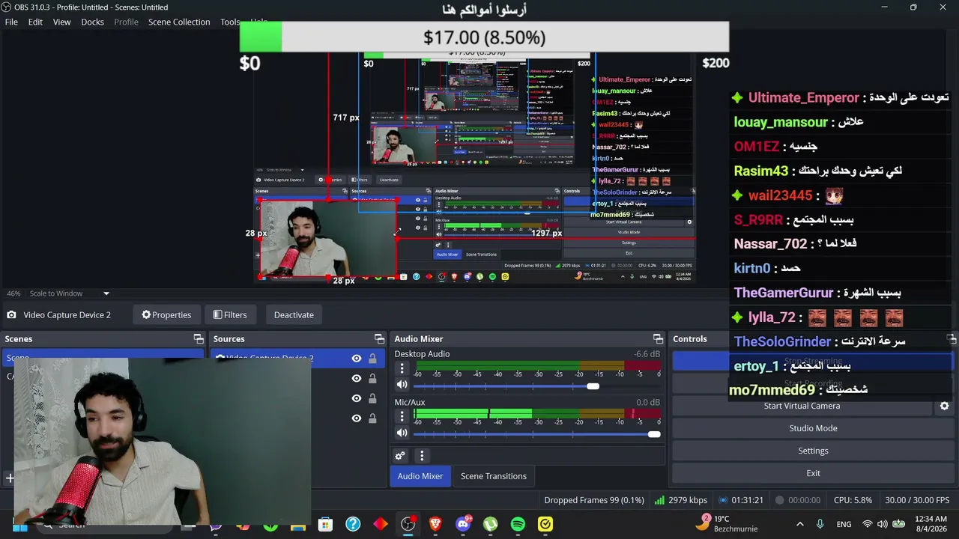Enable Studio Mode
The width and height of the screenshot is (959, 539).
(x=813, y=428)
